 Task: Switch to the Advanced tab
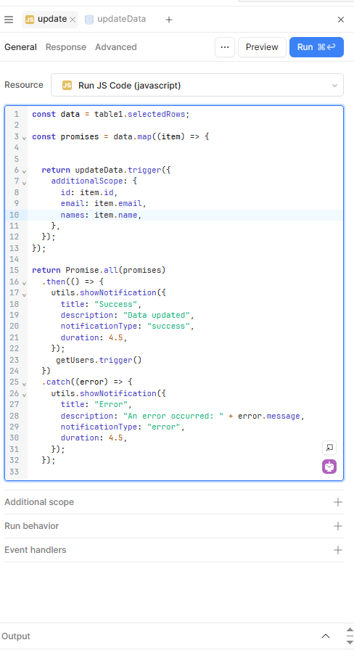[116, 47]
